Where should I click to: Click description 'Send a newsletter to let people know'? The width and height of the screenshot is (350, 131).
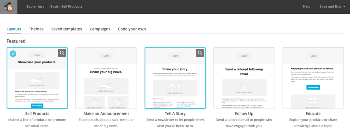click(x=175, y=120)
